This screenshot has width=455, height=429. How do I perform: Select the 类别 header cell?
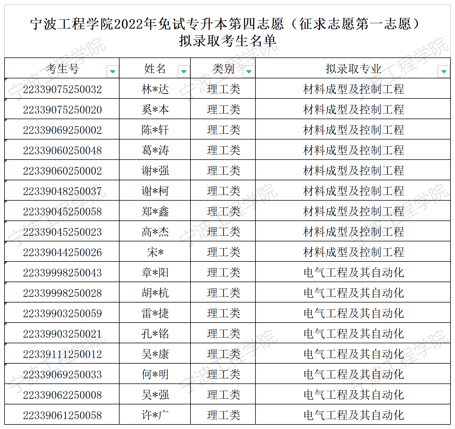[223, 68]
